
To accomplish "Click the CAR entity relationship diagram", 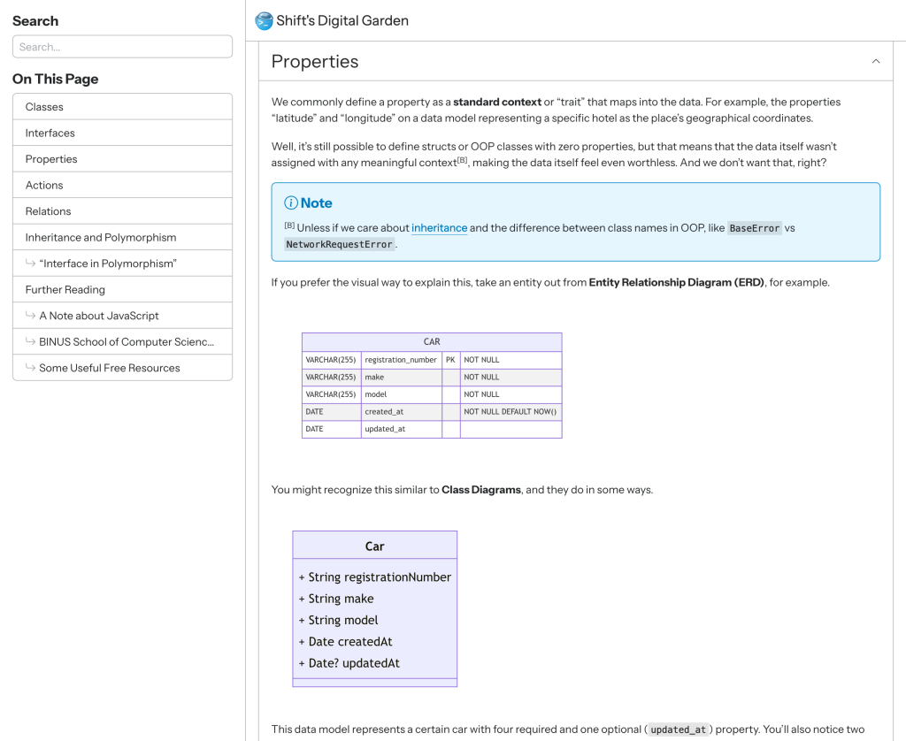I will click(x=432, y=385).
